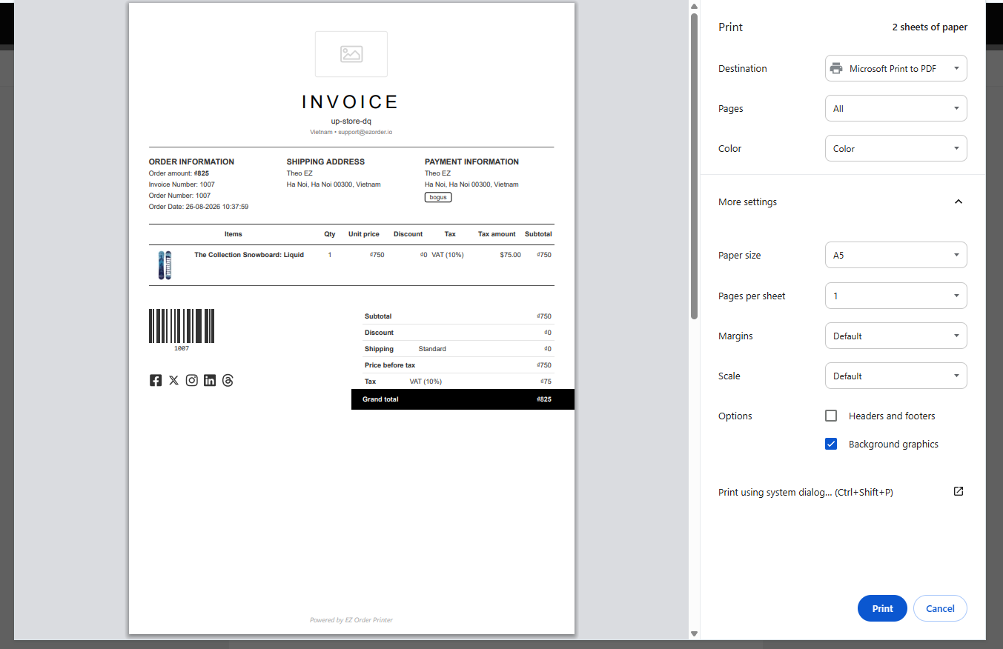Click the 'Price before tax' row label
This screenshot has width=1003, height=649.
pos(390,365)
